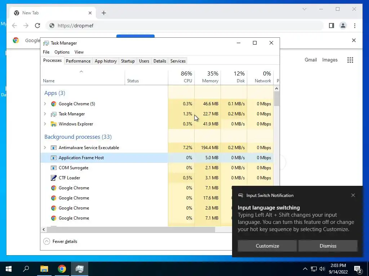Click Chrome icon beside the 17.6 MB process
Image resolution: width=369 pixels, height=276 pixels.
[54, 198]
